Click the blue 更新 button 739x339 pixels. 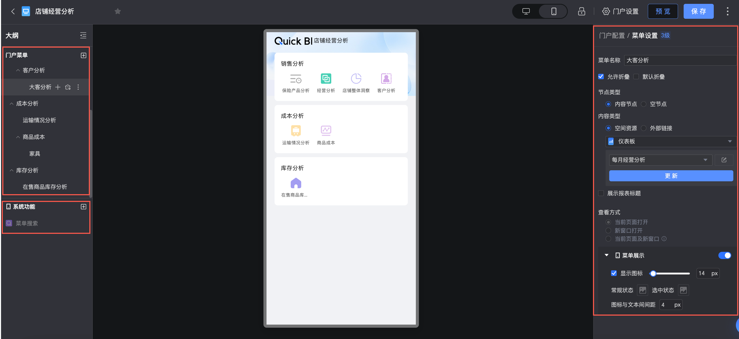(x=671, y=176)
